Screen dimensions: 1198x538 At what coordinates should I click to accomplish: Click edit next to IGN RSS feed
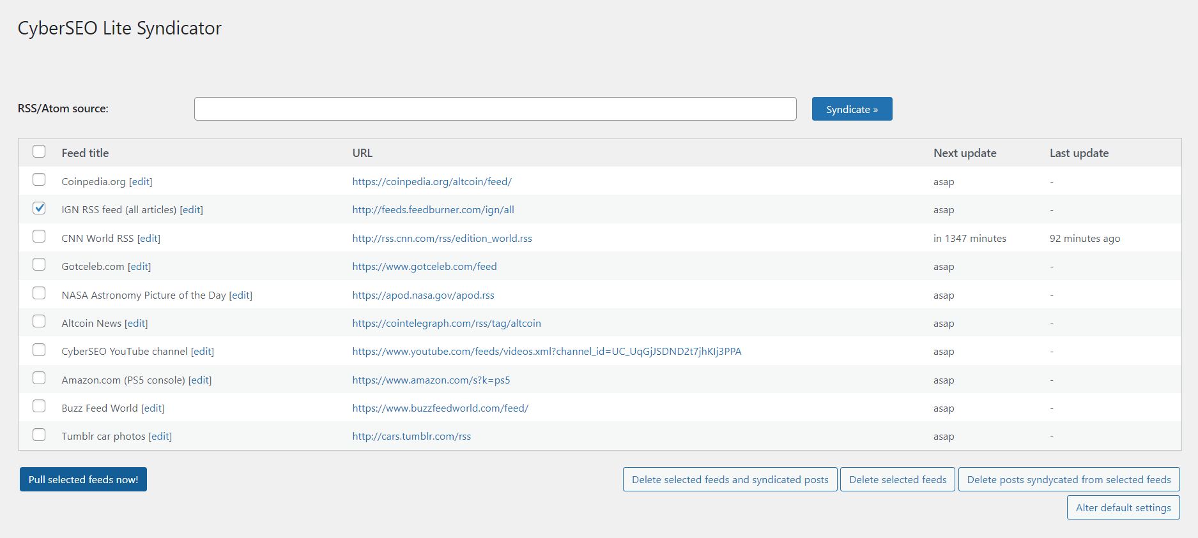point(191,209)
